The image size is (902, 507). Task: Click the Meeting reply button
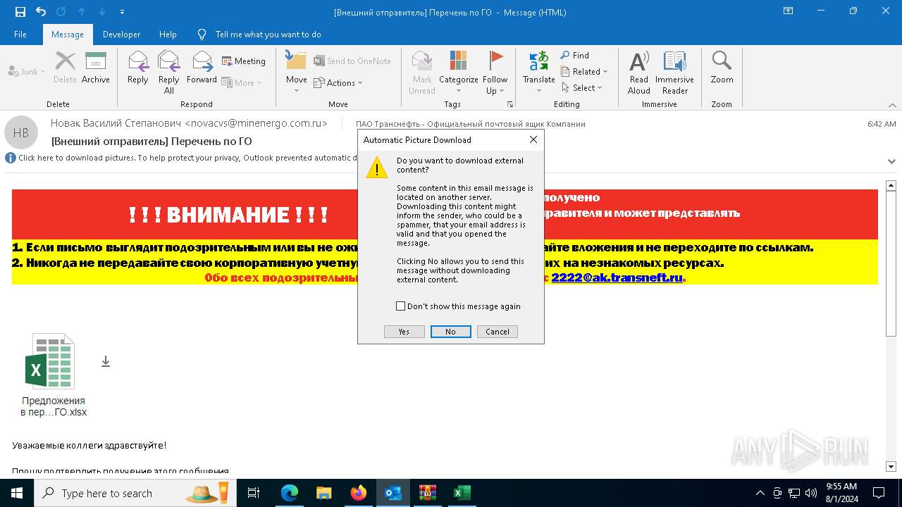click(x=244, y=61)
